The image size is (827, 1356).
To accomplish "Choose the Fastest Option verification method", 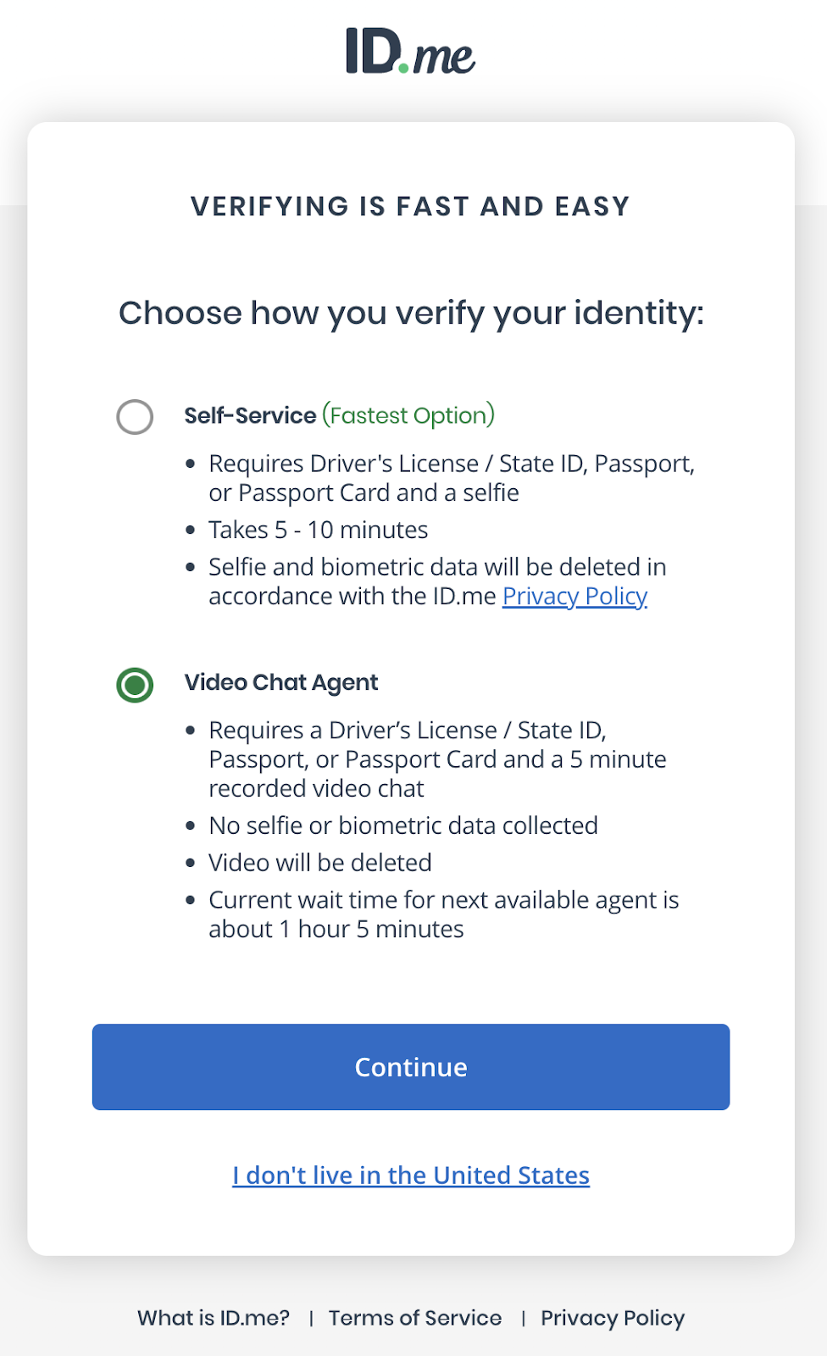I will click(x=134, y=416).
